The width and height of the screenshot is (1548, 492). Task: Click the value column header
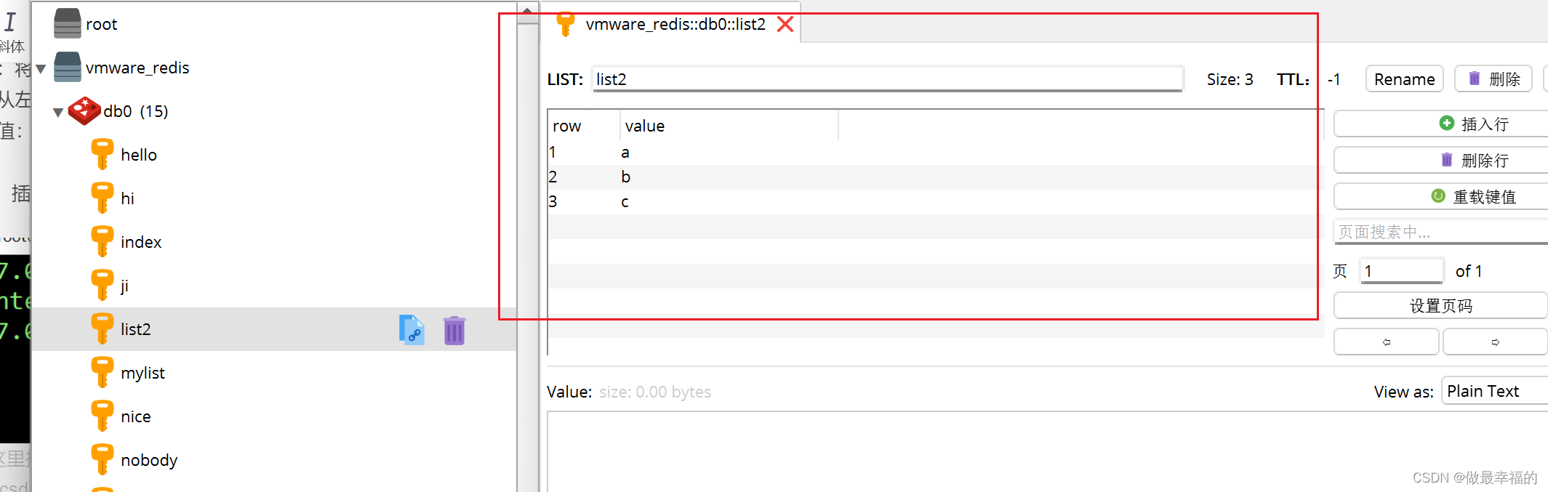pyautogui.click(x=729, y=126)
